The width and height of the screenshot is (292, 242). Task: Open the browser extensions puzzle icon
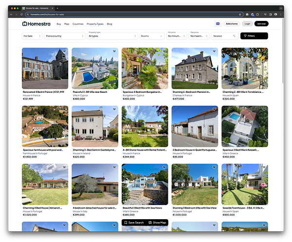pyautogui.click(x=257, y=14)
